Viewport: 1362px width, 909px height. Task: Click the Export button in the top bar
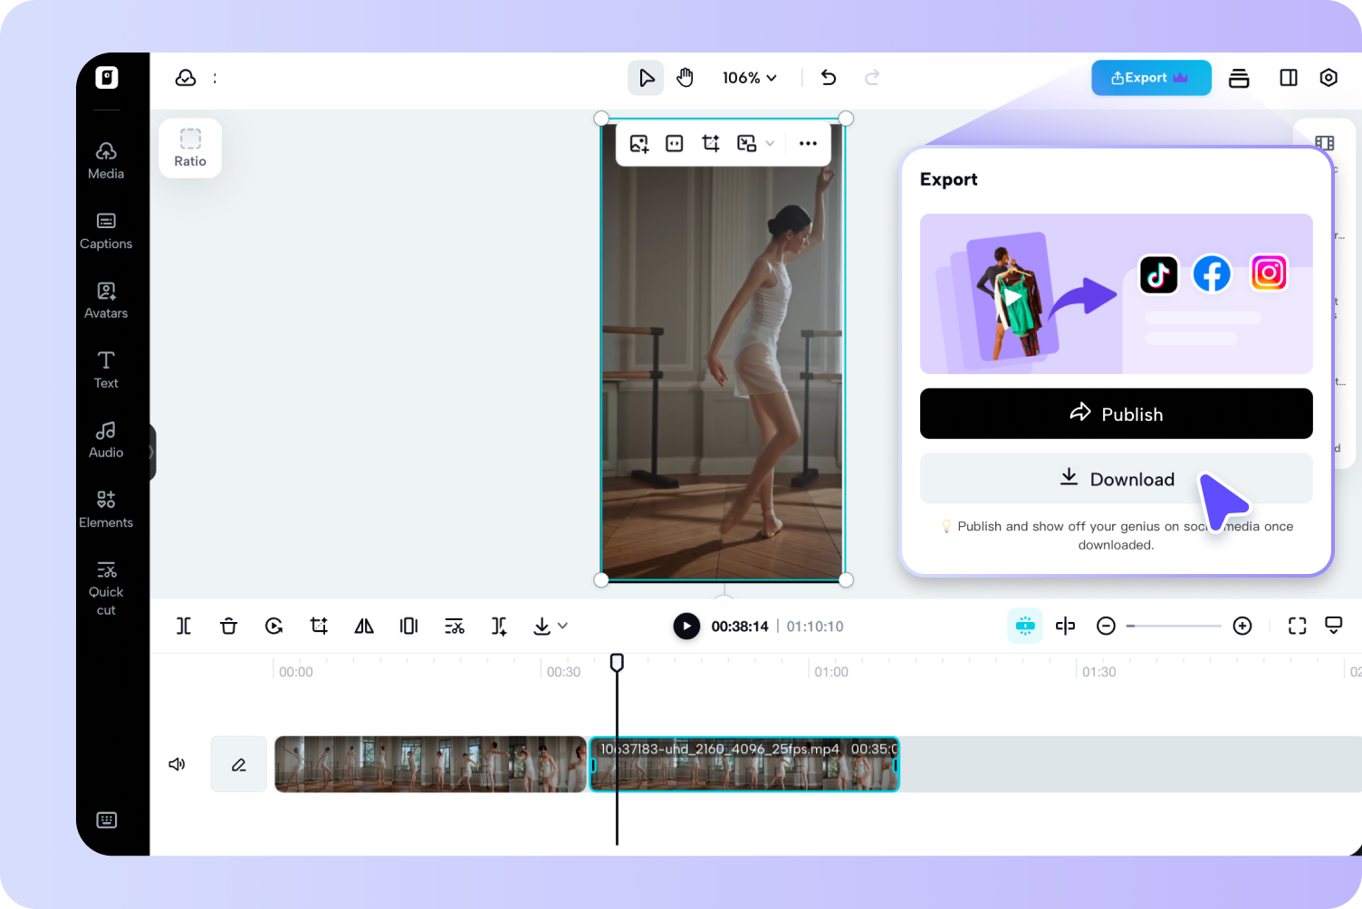pos(1151,78)
